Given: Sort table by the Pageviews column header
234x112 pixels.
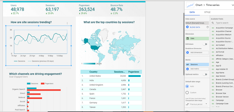Looking at the screenshot, I should click(134, 72).
